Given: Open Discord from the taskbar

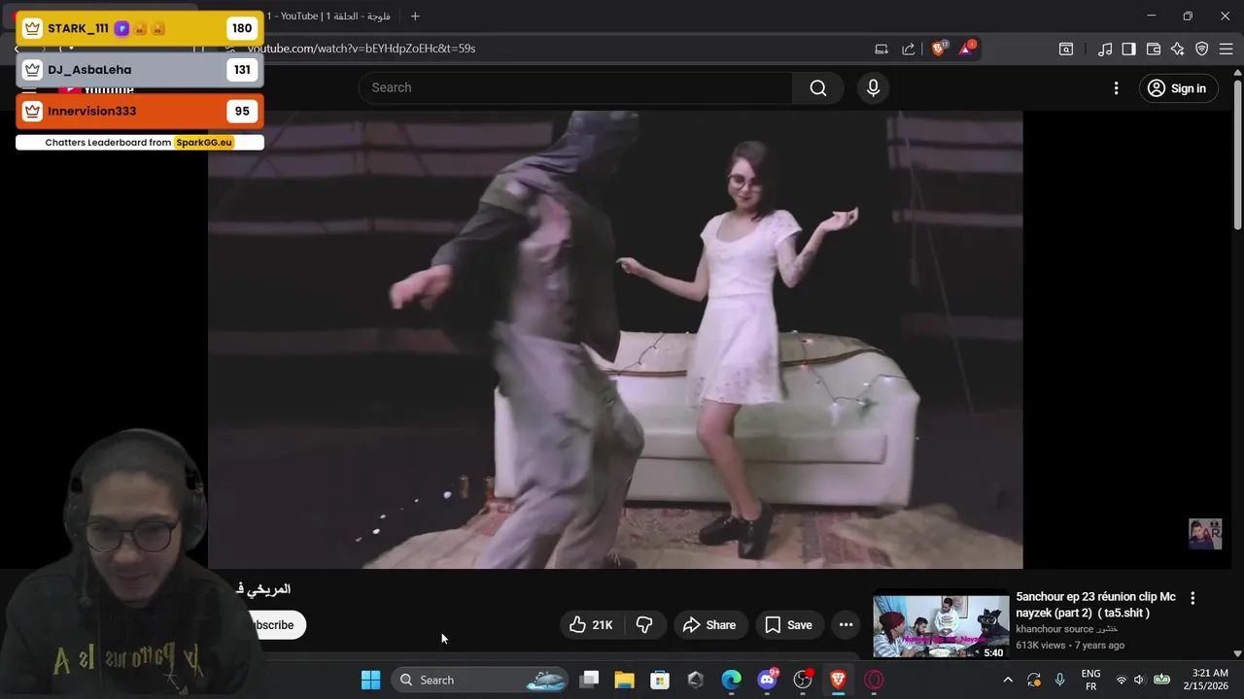Looking at the screenshot, I should pyautogui.click(x=767, y=680).
